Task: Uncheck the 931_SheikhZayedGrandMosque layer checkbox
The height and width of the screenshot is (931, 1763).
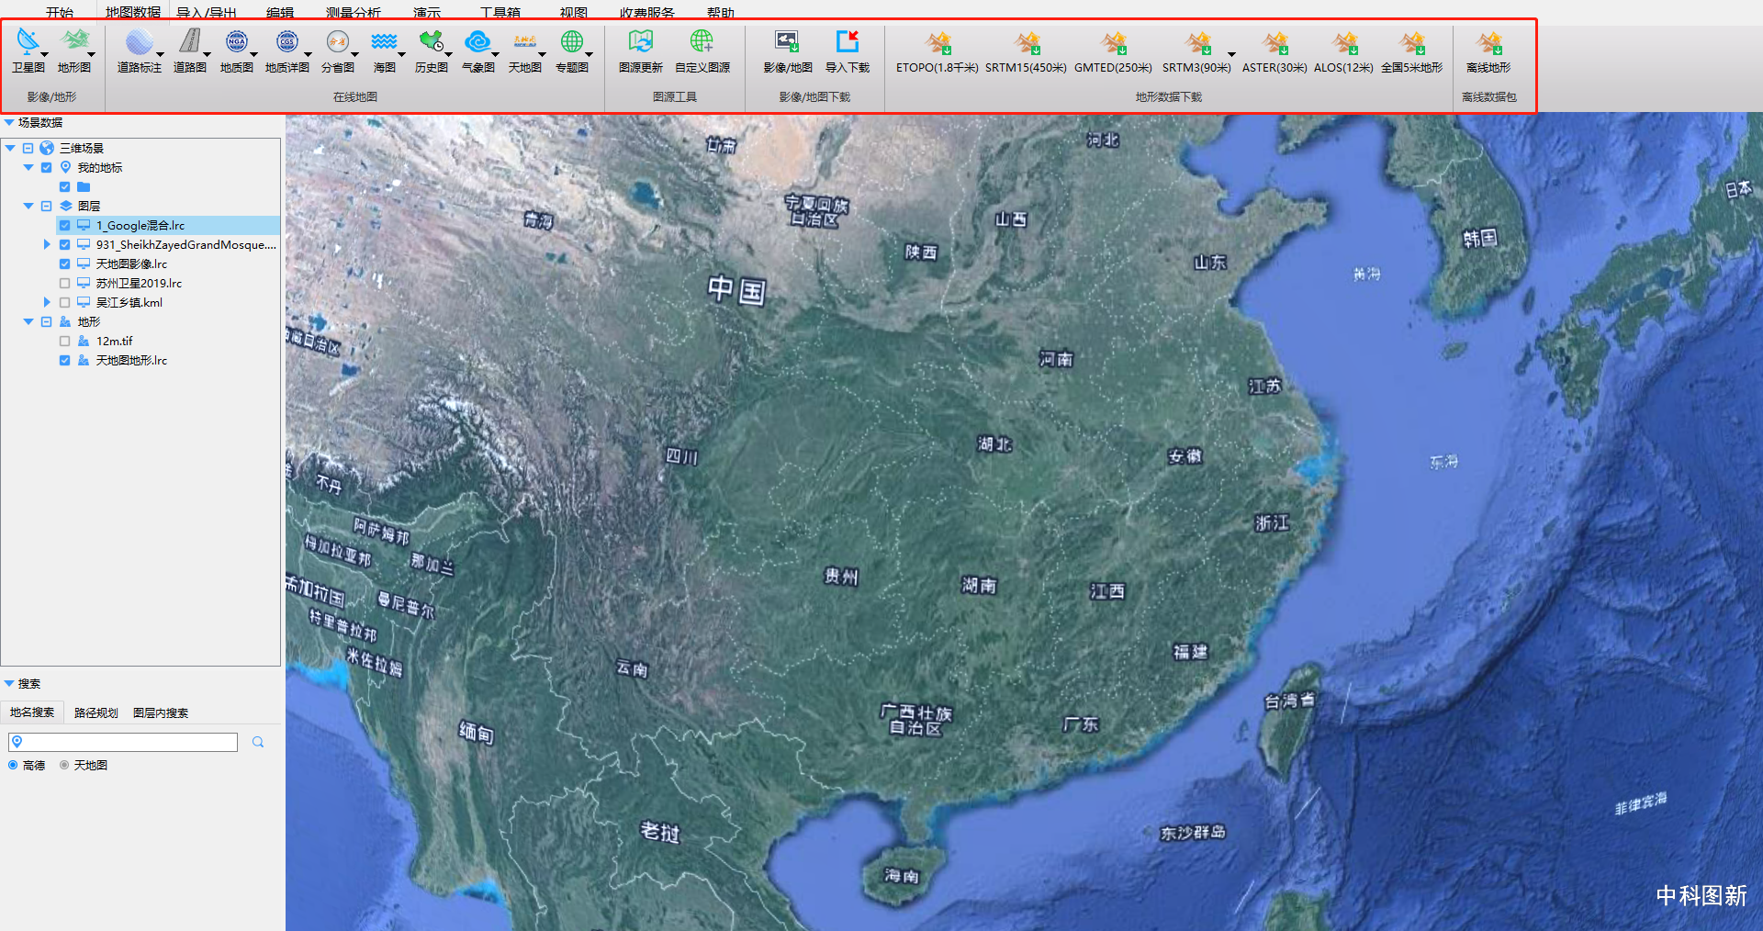Action: 64,244
